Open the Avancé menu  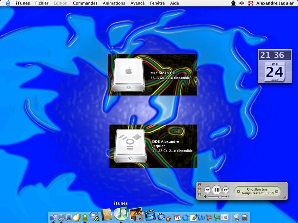(137, 3)
